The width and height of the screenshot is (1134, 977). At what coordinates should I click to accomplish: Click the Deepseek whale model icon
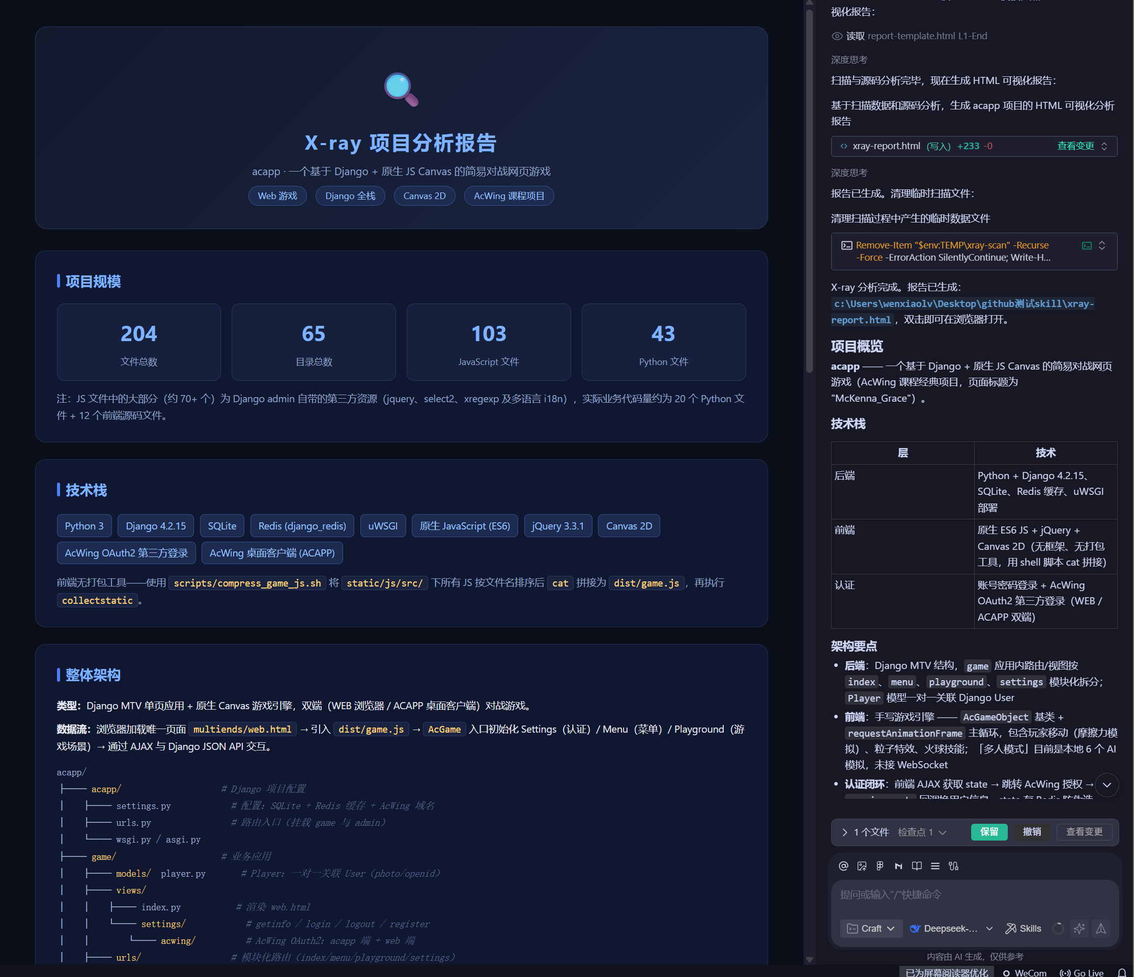tap(915, 928)
